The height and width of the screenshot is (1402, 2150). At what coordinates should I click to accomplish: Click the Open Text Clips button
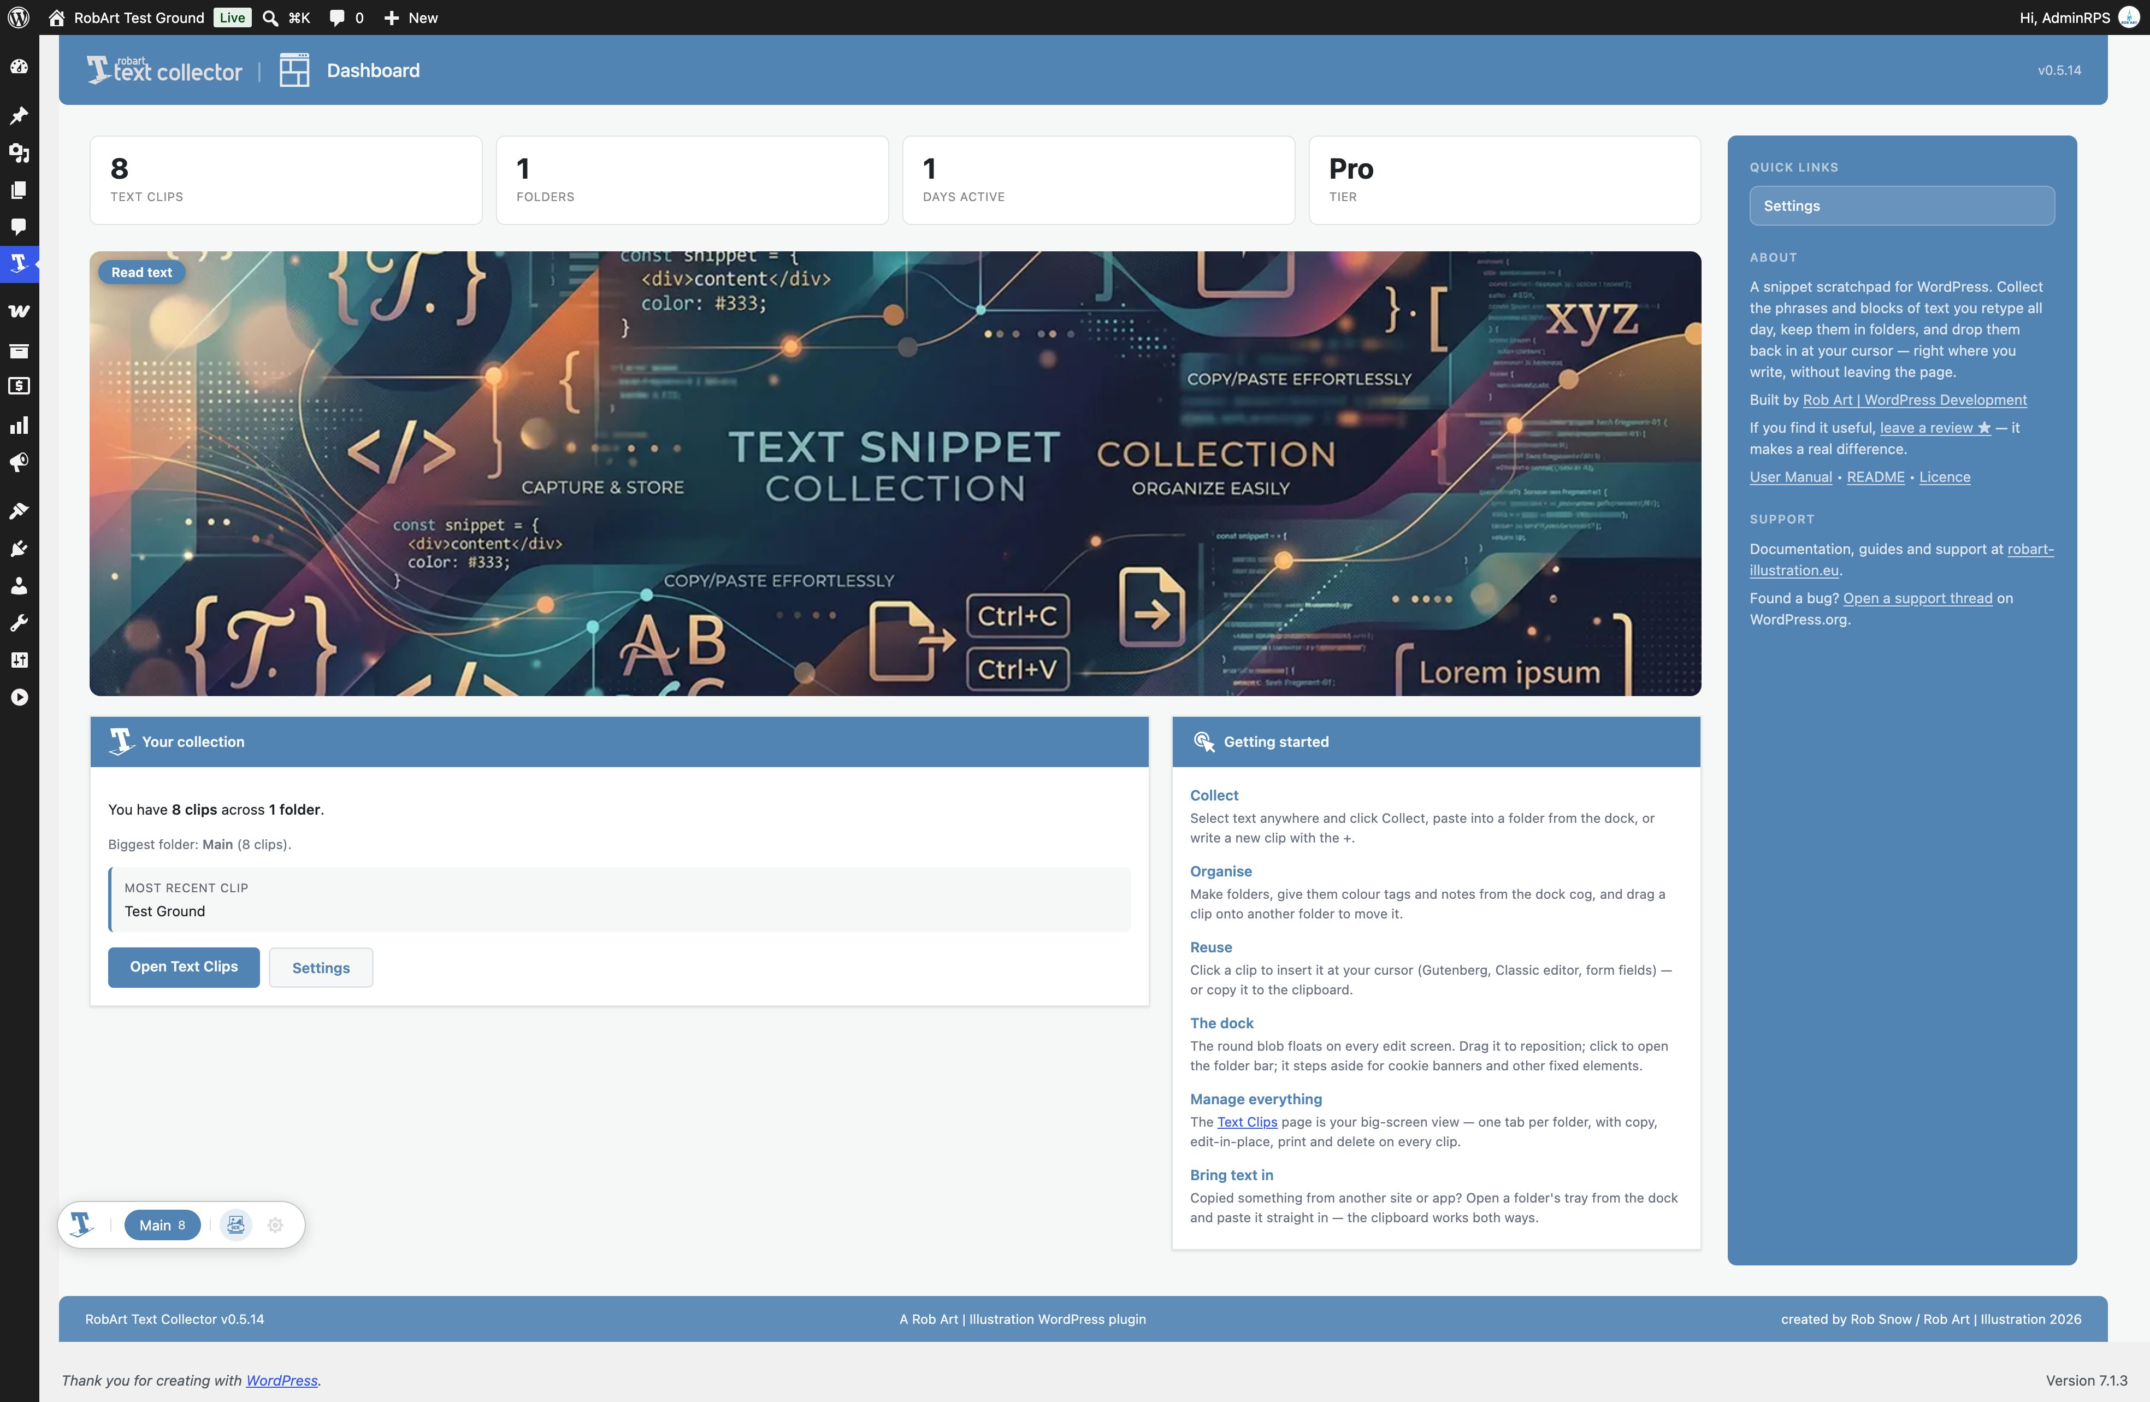184,967
